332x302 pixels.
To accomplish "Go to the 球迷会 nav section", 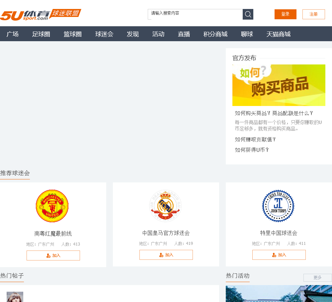I will click(104, 34).
